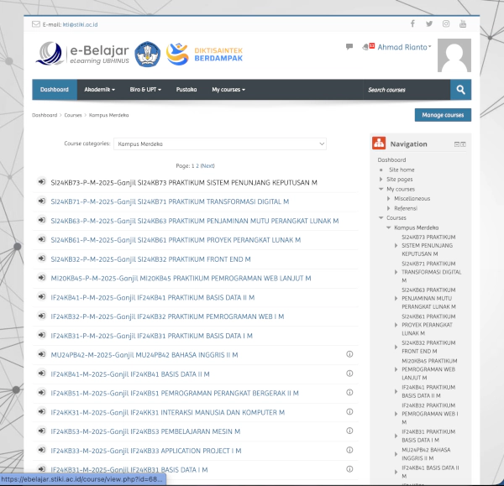This screenshot has width=504, height=486.
Task: Click enrol icon beside PRAKTIKUM SISTEM PENUNJANG KEPUTUSAN
Action: pos(41,182)
